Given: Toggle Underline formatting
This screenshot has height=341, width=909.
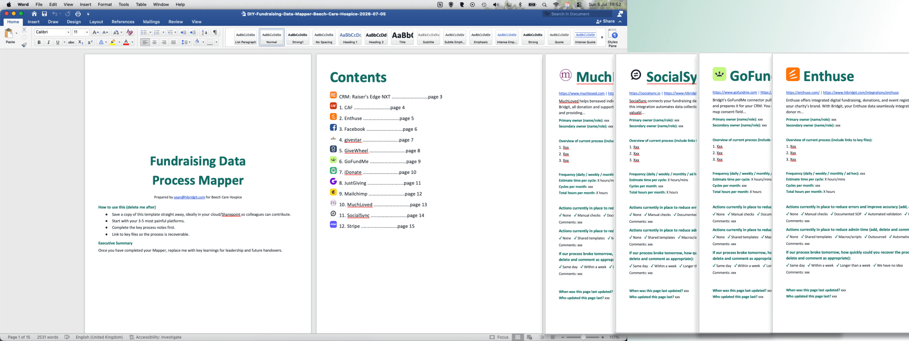Looking at the screenshot, I should [x=58, y=42].
